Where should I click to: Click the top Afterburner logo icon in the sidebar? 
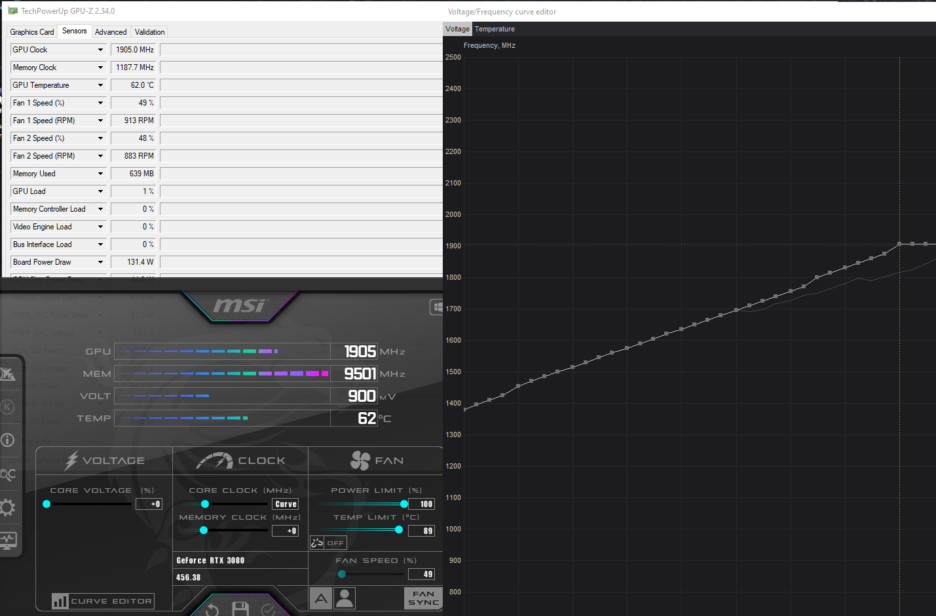[7, 374]
